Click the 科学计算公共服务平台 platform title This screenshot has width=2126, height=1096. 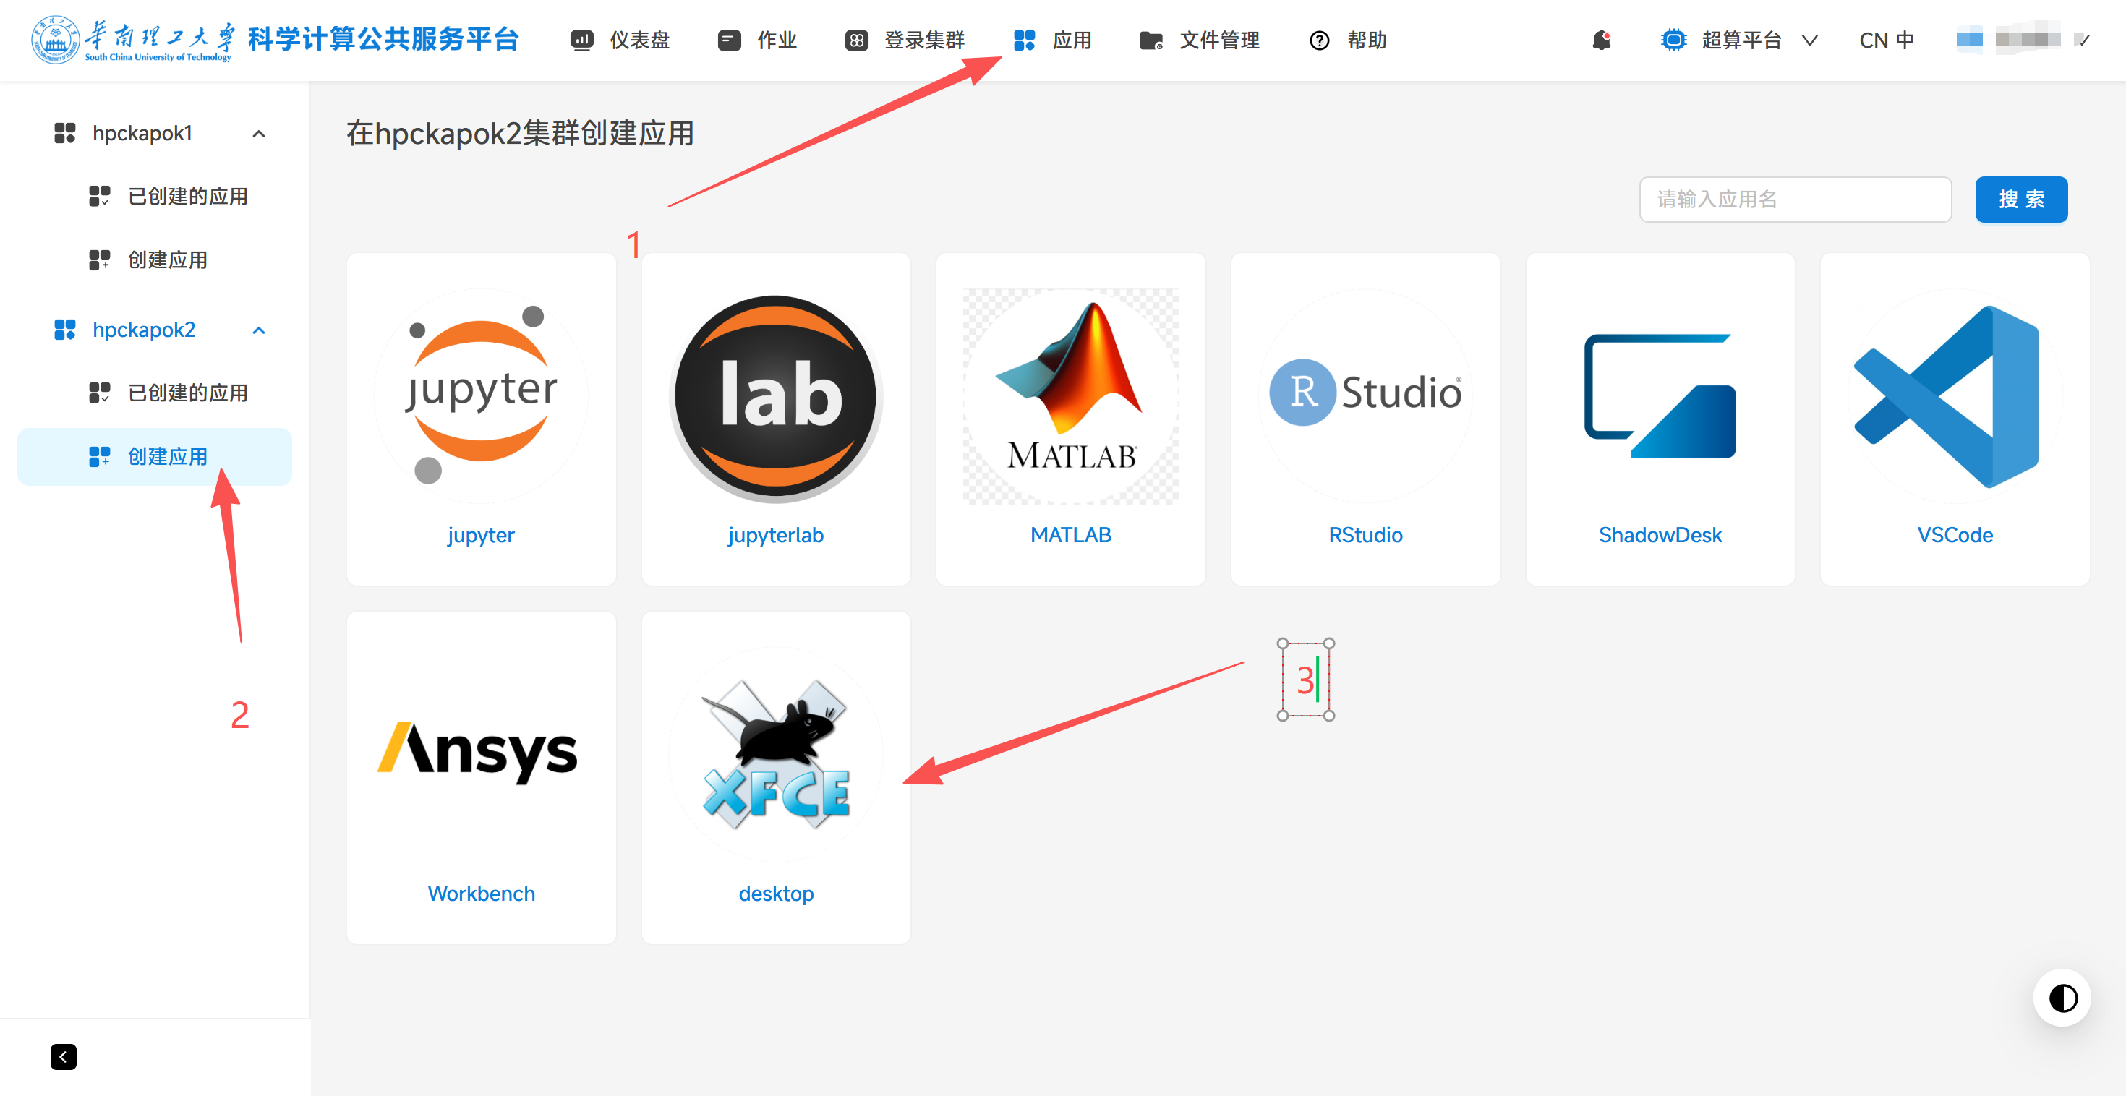[x=383, y=39]
